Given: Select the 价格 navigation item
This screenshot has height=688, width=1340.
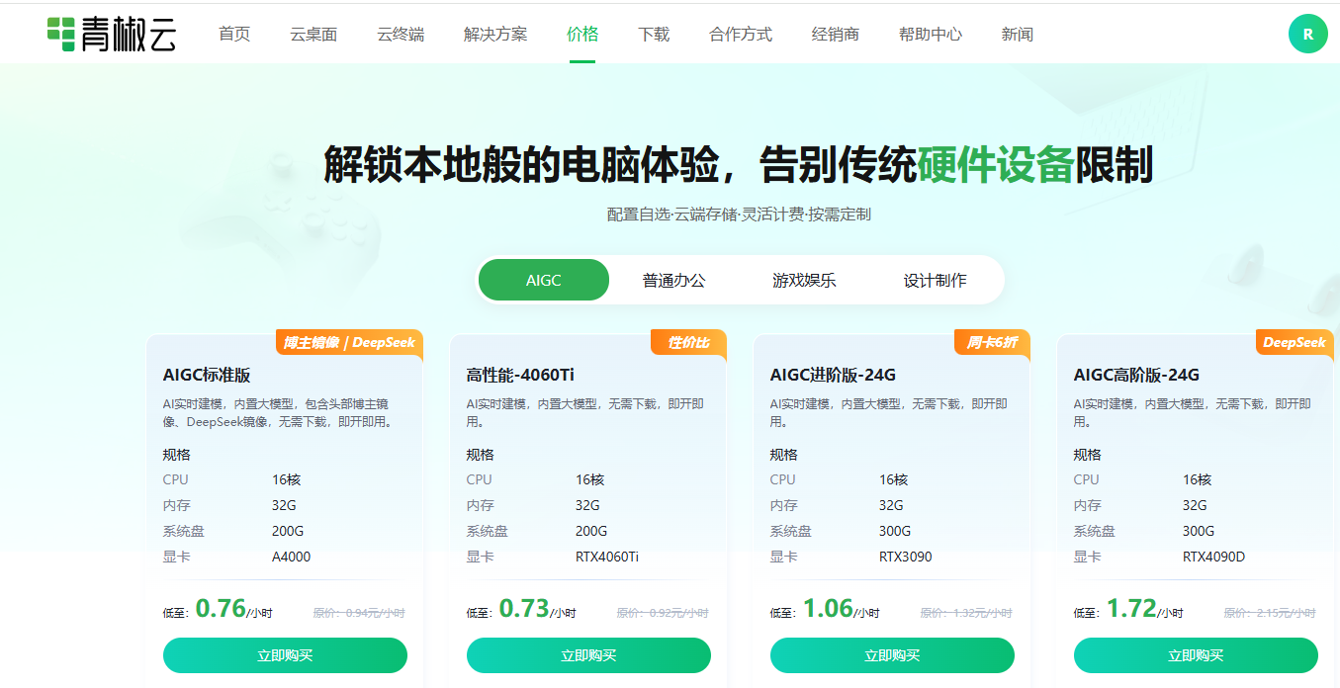Looking at the screenshot, I should click(582, 34).
